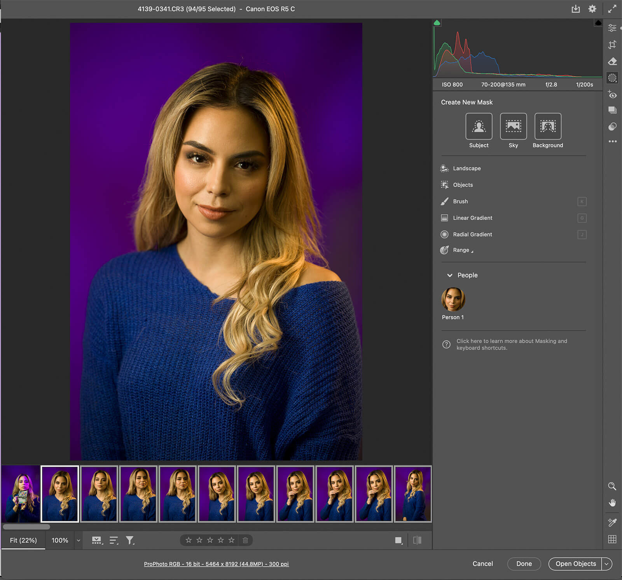
Task: Select the Person 1 face thumbnail
Action: tap(453, 299)
